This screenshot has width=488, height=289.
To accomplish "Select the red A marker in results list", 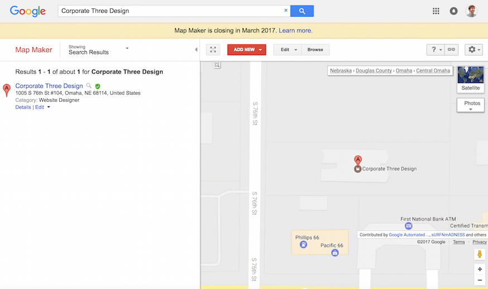I will pos(7,90).
